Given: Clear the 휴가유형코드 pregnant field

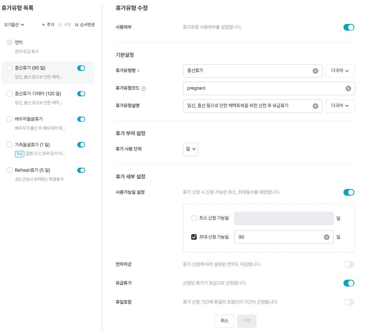Looking at the screenshot, I should [x=348, y=89].
